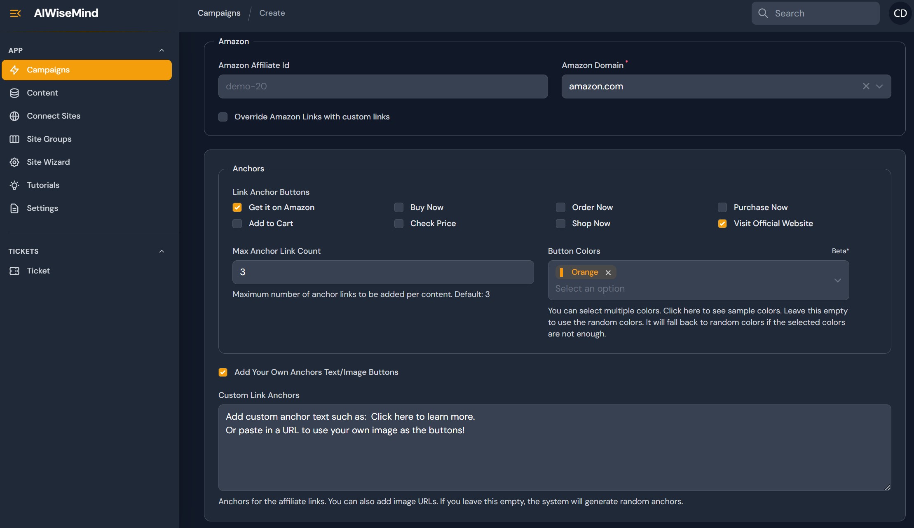Collapse the sidebar with the hamburger icon
Viewport: 914px width, 528px height.
coord(16,13)
